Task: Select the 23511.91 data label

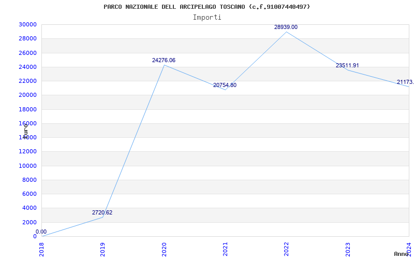Action: (x=347, y=66)
